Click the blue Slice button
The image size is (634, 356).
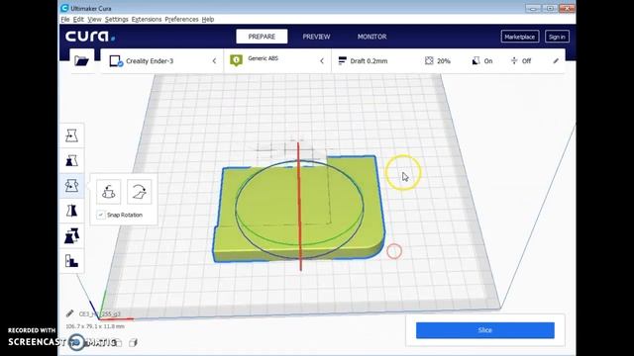[485, 330]
